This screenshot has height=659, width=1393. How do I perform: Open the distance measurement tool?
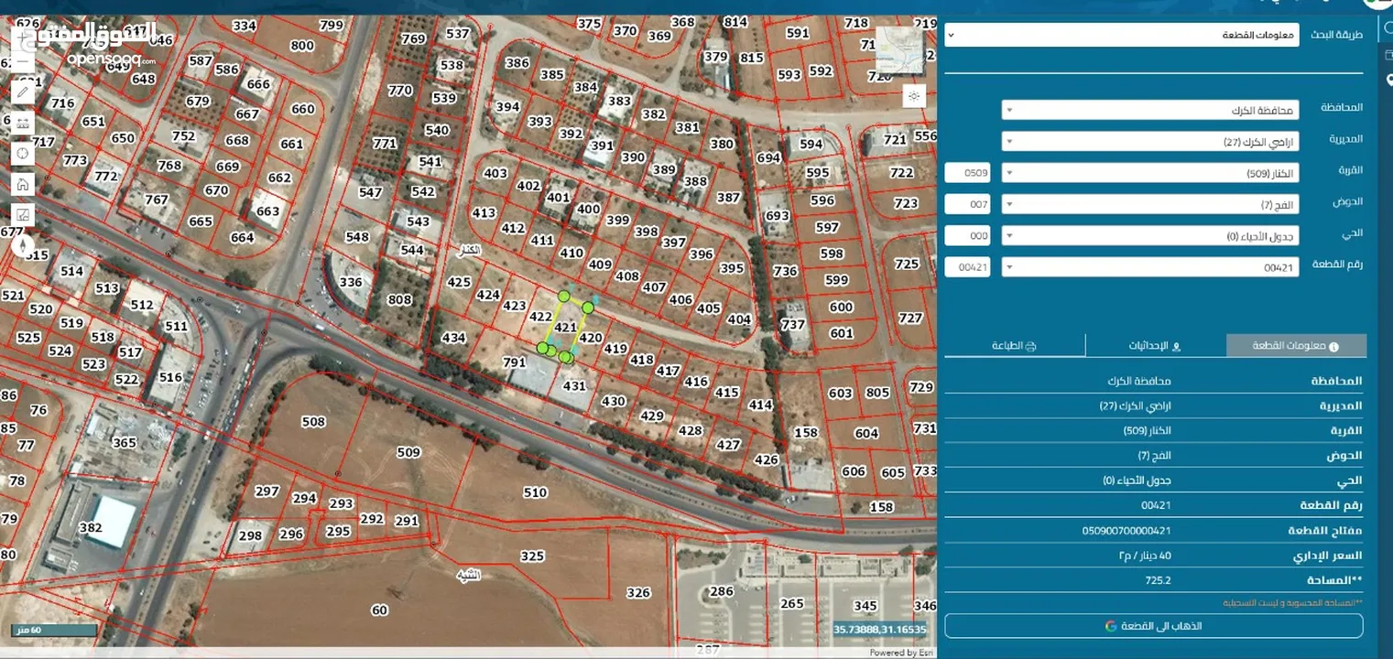pos(23,123)
